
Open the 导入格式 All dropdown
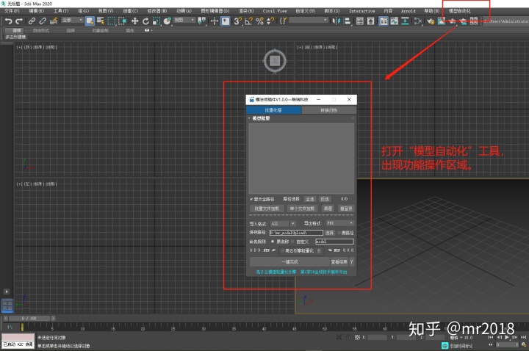click(x=283, y=223)
